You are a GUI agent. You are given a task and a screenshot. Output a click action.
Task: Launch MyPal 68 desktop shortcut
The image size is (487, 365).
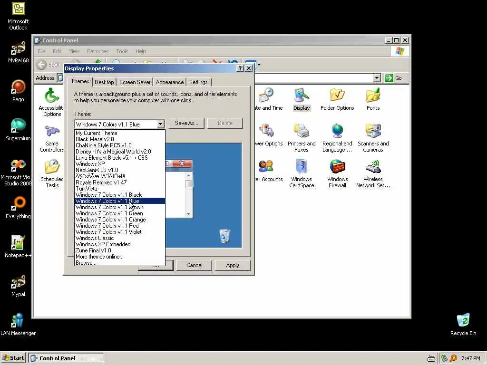[x=18, y=52]
